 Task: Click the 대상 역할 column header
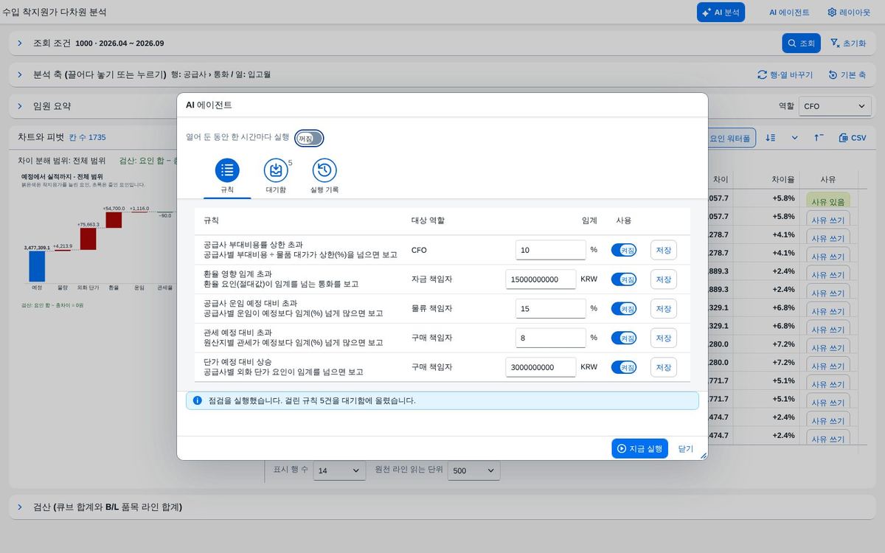(x=428, y=220)
